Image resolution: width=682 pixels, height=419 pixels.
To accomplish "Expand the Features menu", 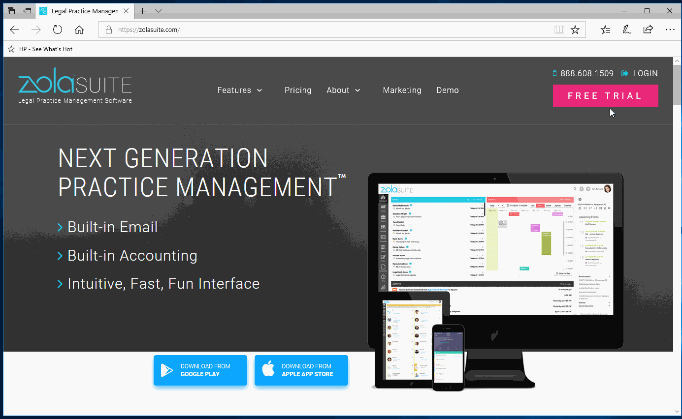I will tap(240, 90).
